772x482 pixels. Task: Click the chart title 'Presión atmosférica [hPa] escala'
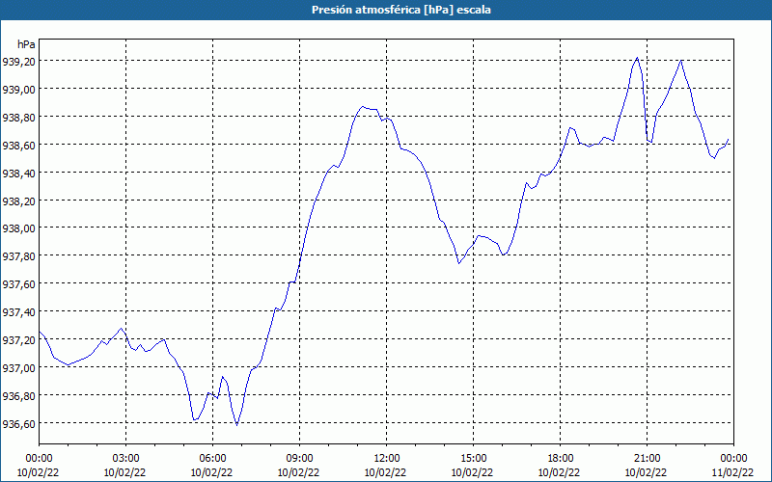pyautogui.click(x=401, y=10)
